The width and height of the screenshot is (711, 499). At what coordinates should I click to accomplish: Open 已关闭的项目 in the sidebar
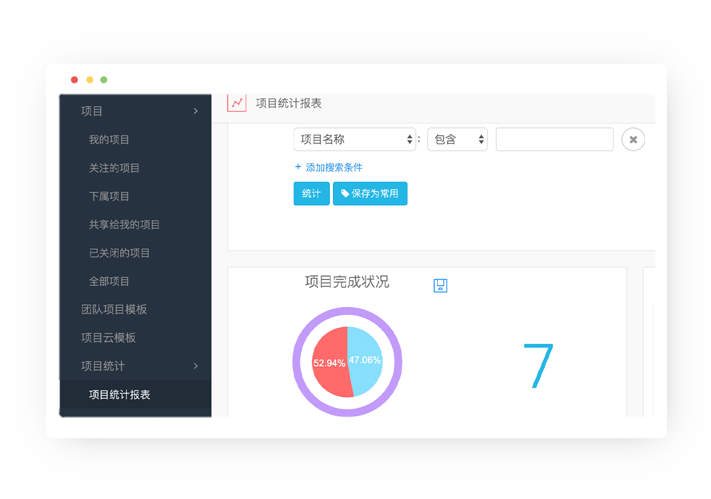pos(119,253)
